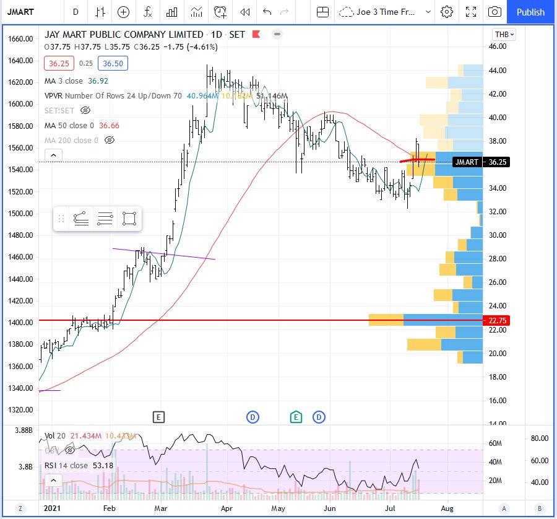Screen dimensions: 557x519
Task: Select the horizontal lines tool in the floating toolbar
Action: point(105,219)
